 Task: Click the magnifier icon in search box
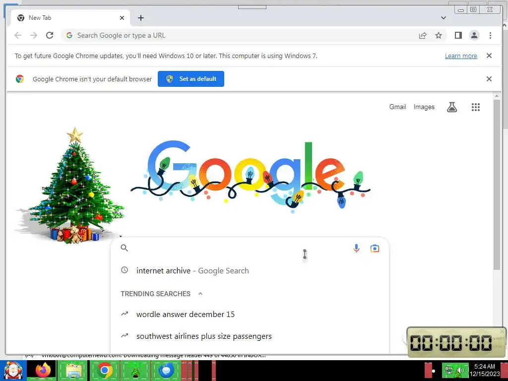125,248
